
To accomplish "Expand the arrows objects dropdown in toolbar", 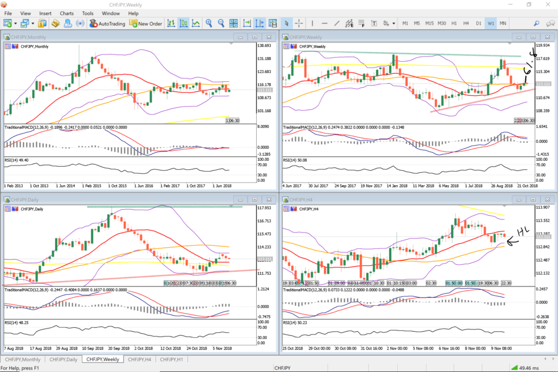I will pos(393,23).
